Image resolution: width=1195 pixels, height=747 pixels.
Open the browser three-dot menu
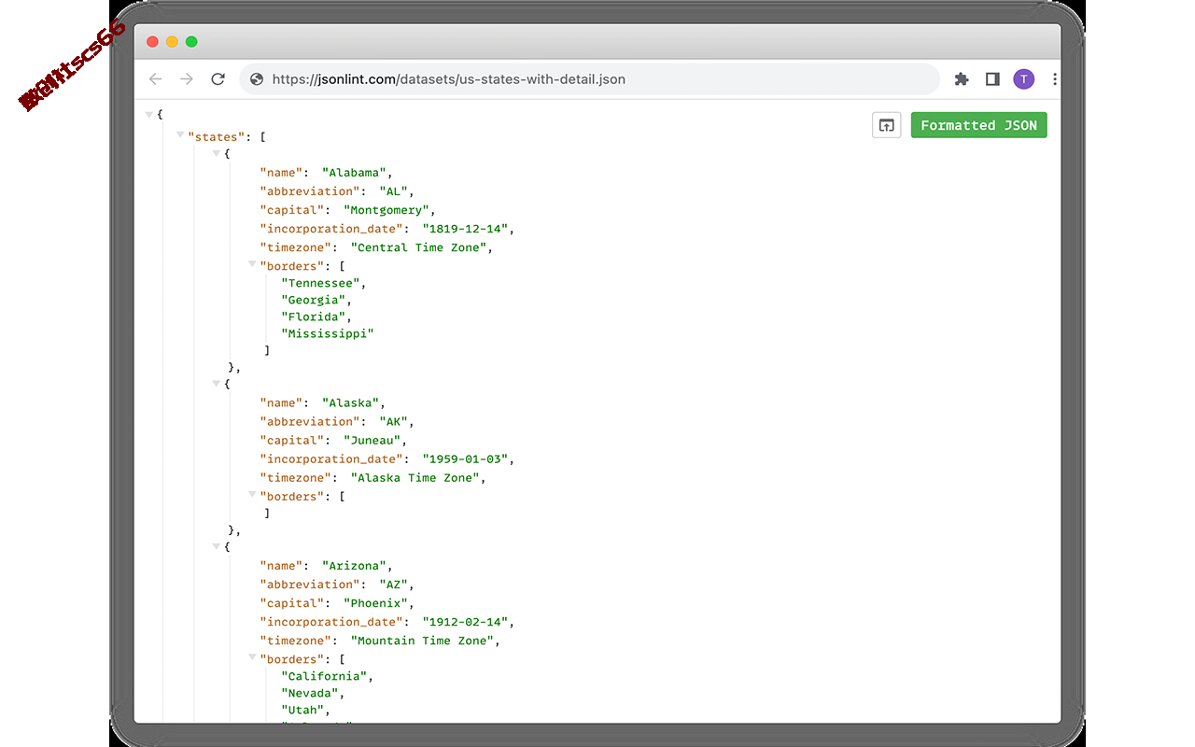[x=1055, y=79]
